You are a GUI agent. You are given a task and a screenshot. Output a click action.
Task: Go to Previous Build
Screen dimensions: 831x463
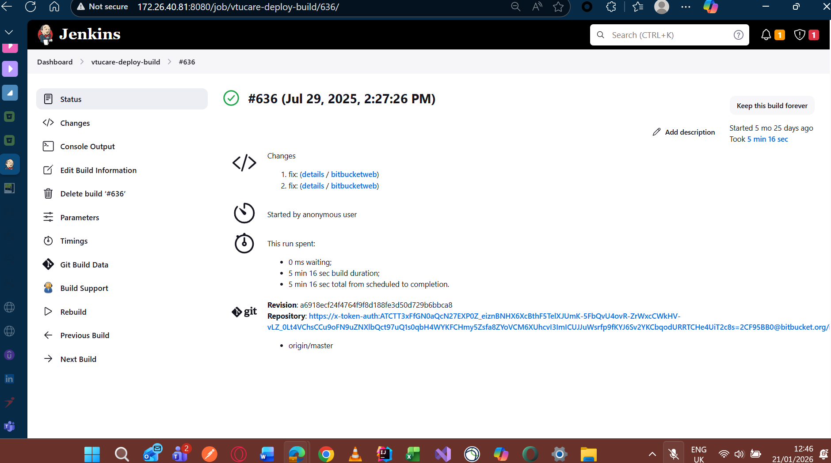[84, 335]
